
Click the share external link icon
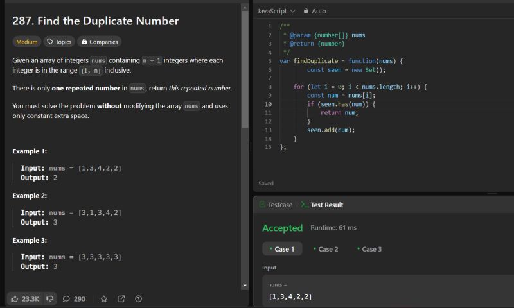(x=121, y=298)
